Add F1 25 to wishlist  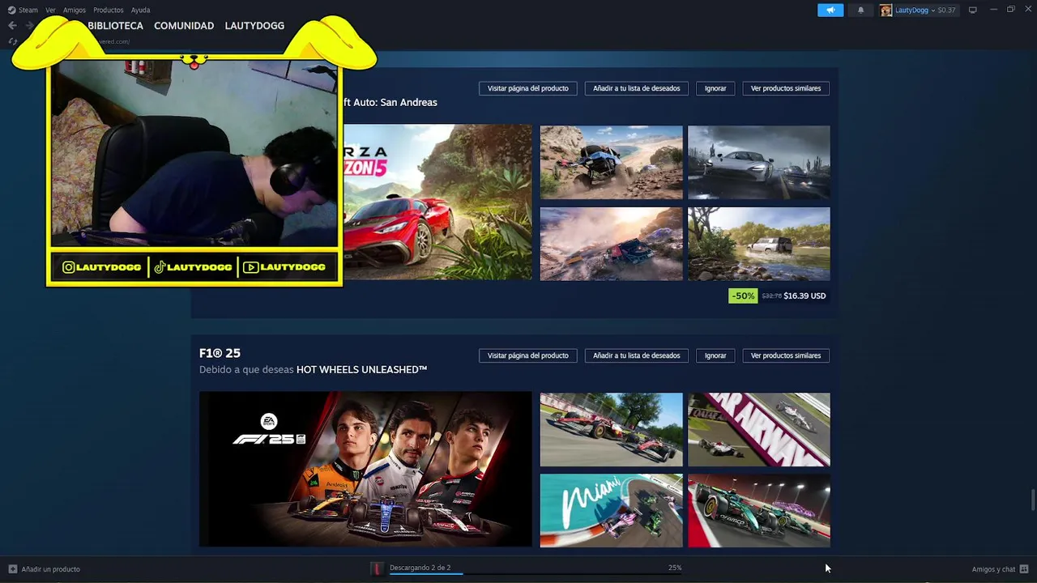637,355
